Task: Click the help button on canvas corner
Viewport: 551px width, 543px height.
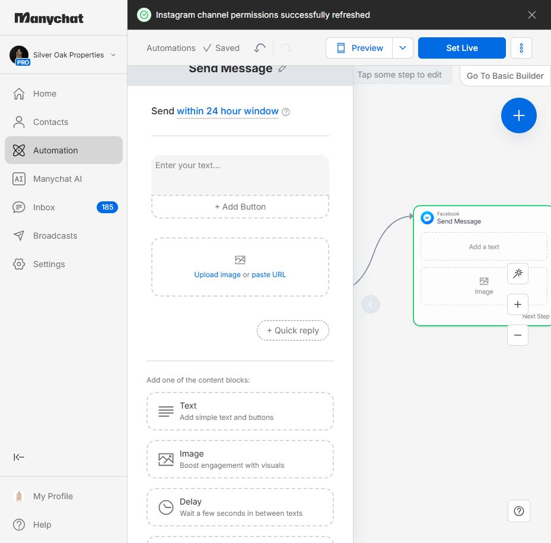Action: tap(518, 511)
